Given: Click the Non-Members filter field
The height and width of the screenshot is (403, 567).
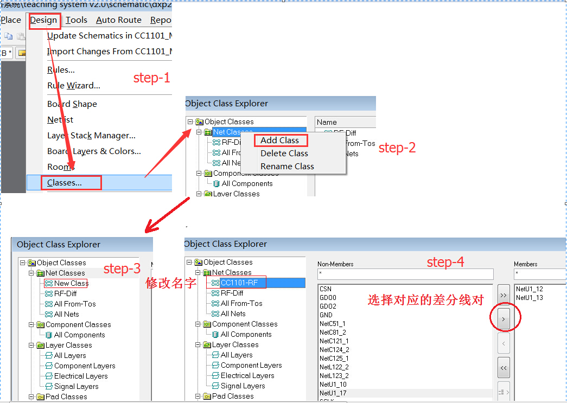Looking at the screenshot, I should (x=405, y=274).
